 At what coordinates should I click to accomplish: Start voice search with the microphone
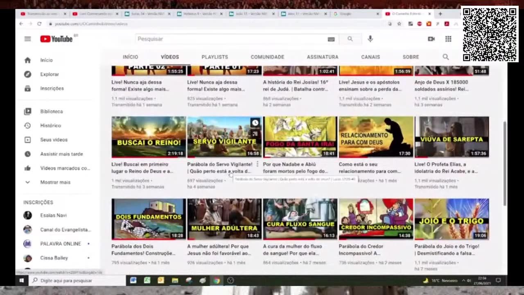point(370,39)
